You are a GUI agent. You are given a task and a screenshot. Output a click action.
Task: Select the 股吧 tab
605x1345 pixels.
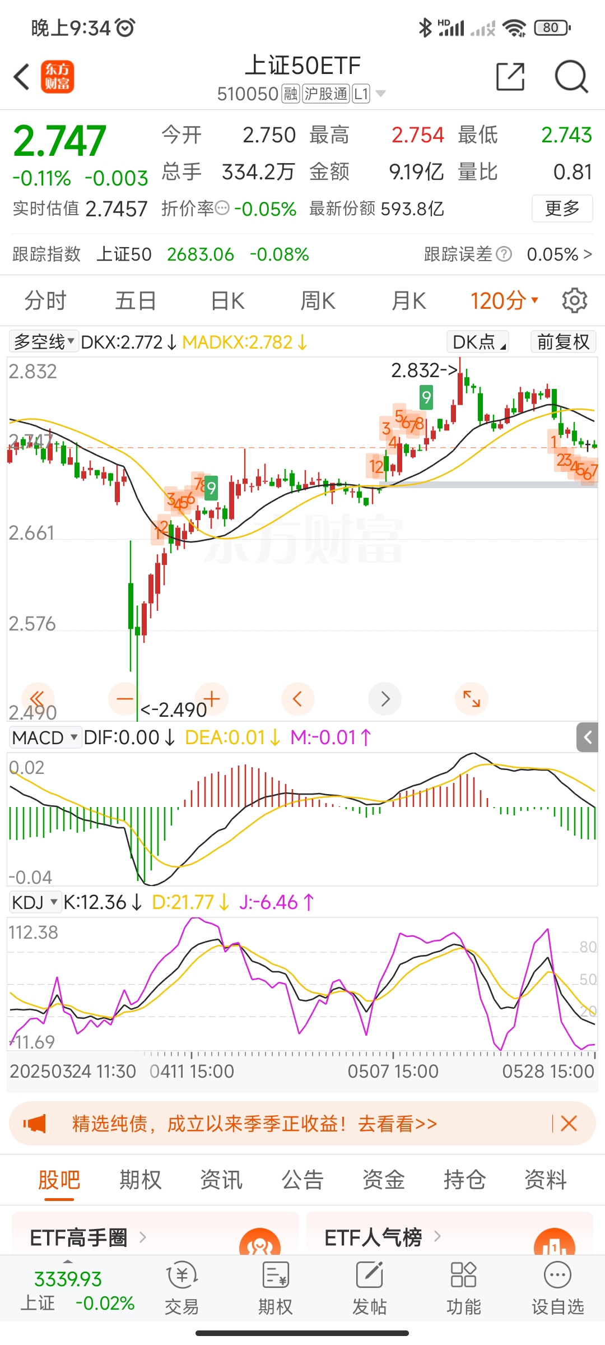(59, 1180)
